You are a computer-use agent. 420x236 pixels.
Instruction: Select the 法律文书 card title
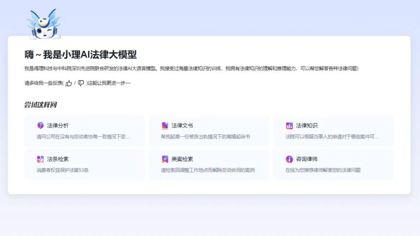pos(182,126)
